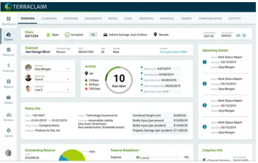Image resolution: width=258 pixels, height=163 pixels.
Task: Click the Upcoming Diaries heading
Action: (215, 50)
